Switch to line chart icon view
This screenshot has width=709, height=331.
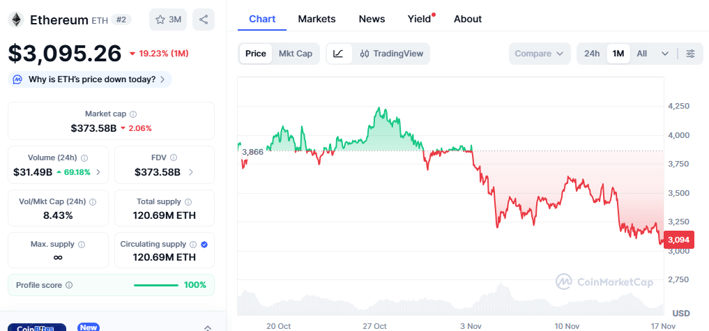(x=338, y=54)
